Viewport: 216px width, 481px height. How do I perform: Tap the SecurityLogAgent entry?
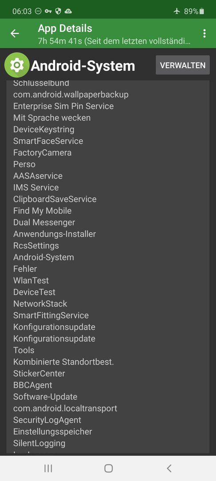pyautogui.click(x=47, y=420)
